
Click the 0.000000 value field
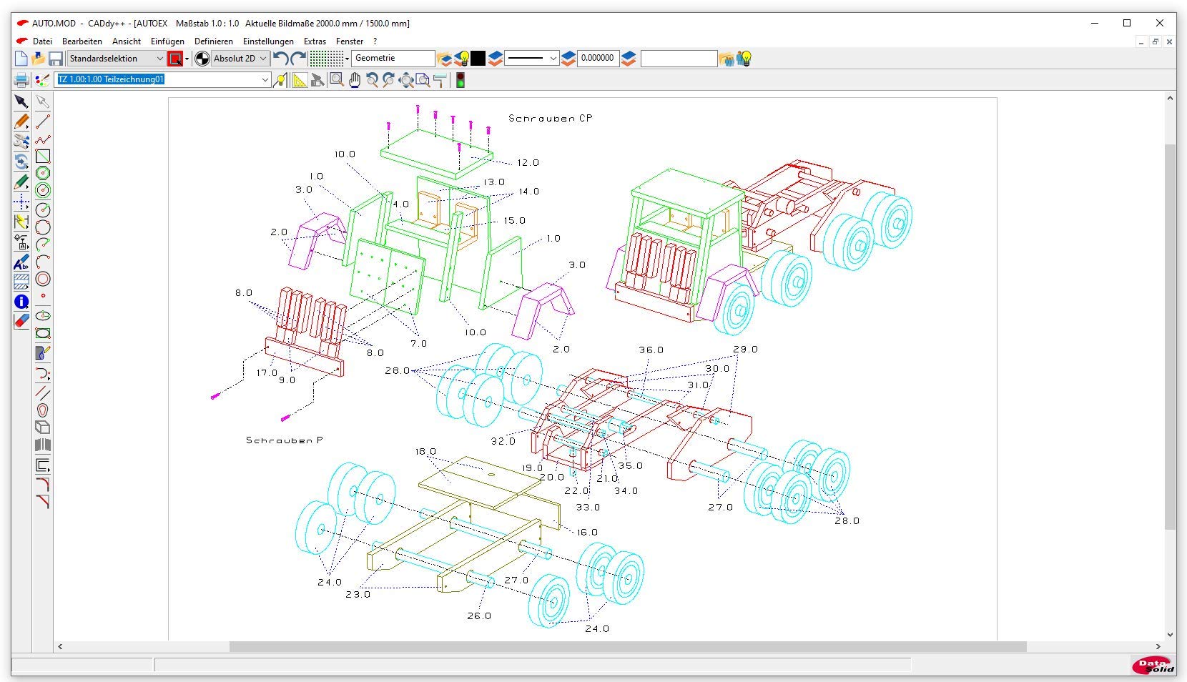tap(597, 59)
